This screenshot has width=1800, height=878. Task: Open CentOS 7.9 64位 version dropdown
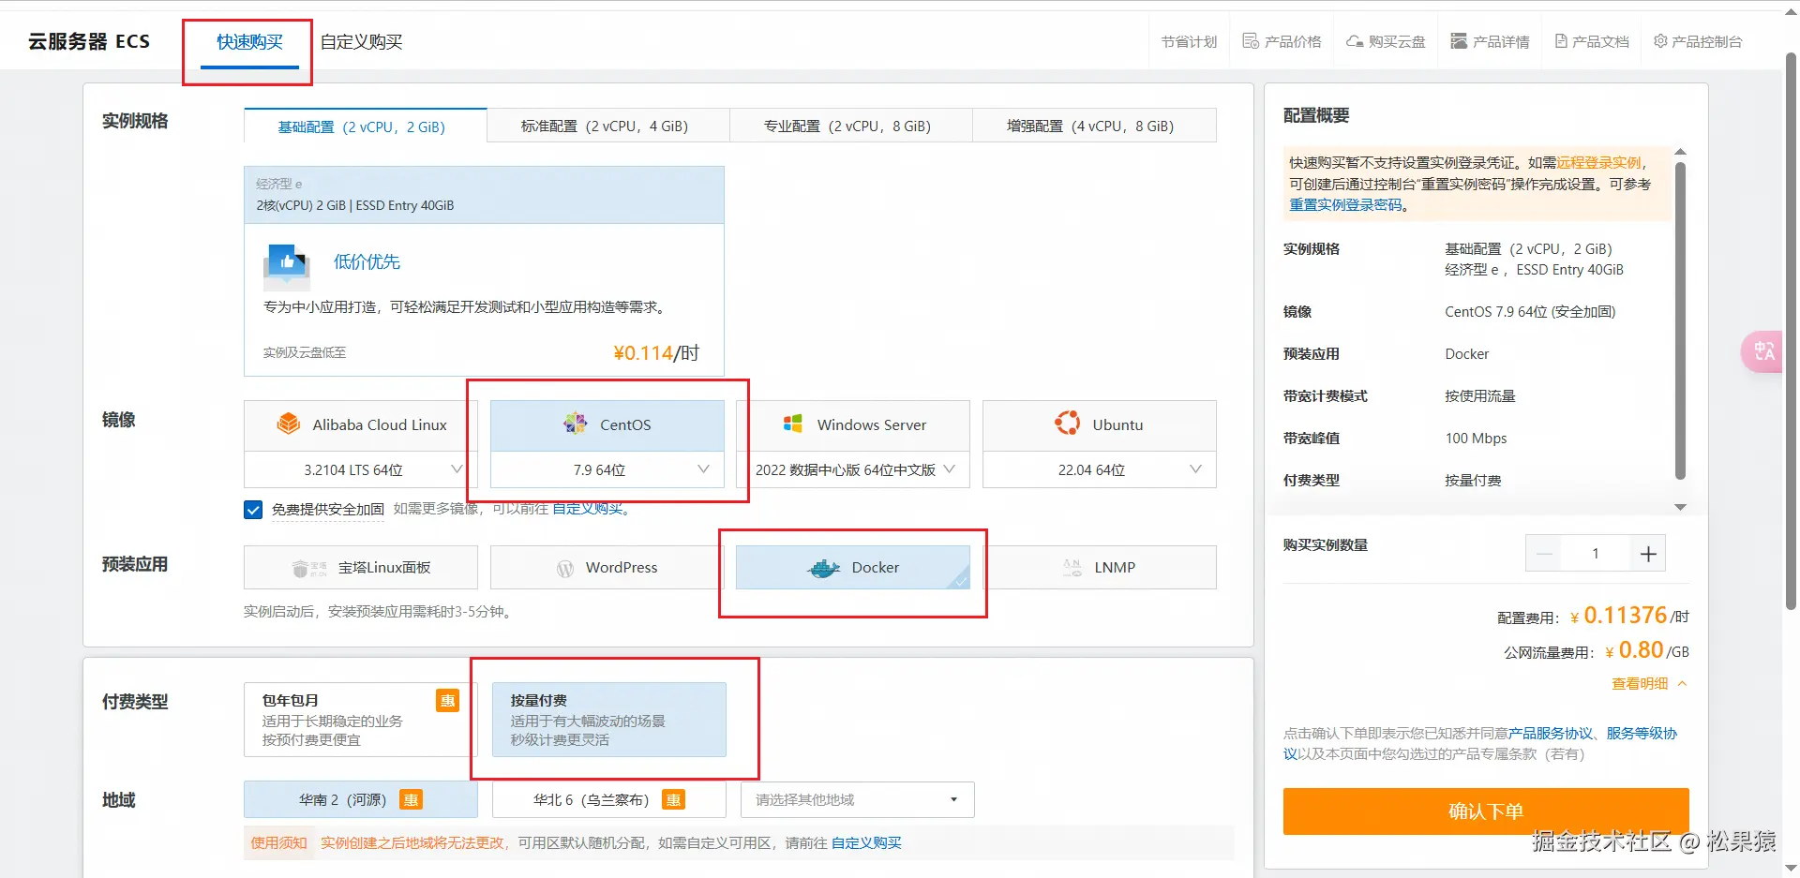click(607, 469)
